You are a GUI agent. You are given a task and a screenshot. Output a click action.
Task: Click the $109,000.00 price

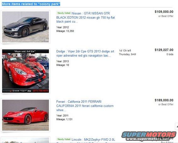tap(164, 12)
